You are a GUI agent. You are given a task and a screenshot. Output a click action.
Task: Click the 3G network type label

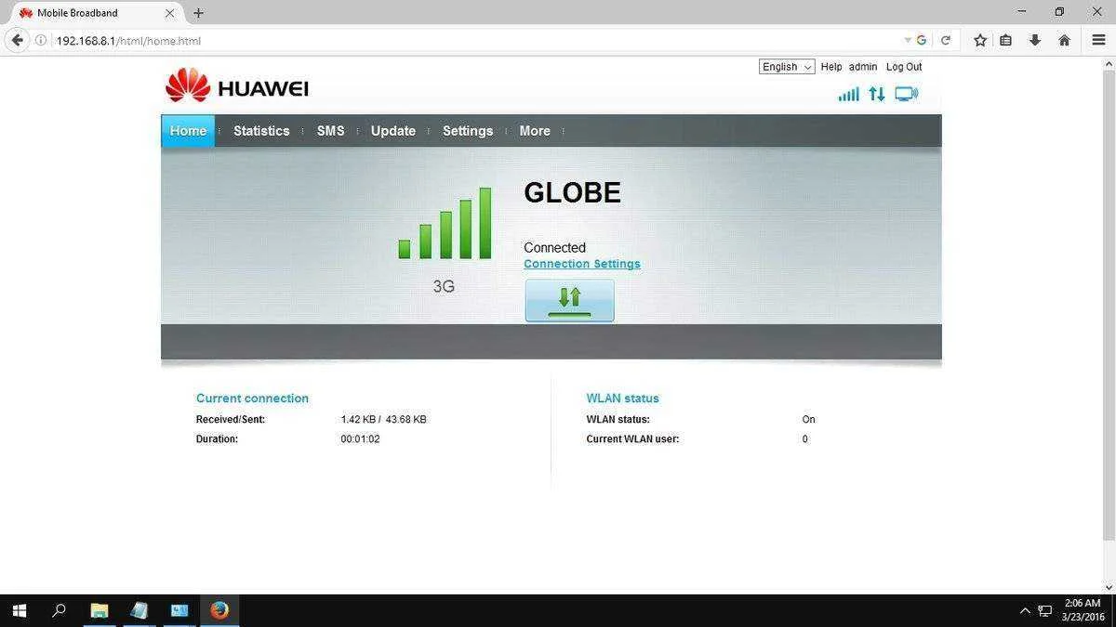tap(444, 286)
